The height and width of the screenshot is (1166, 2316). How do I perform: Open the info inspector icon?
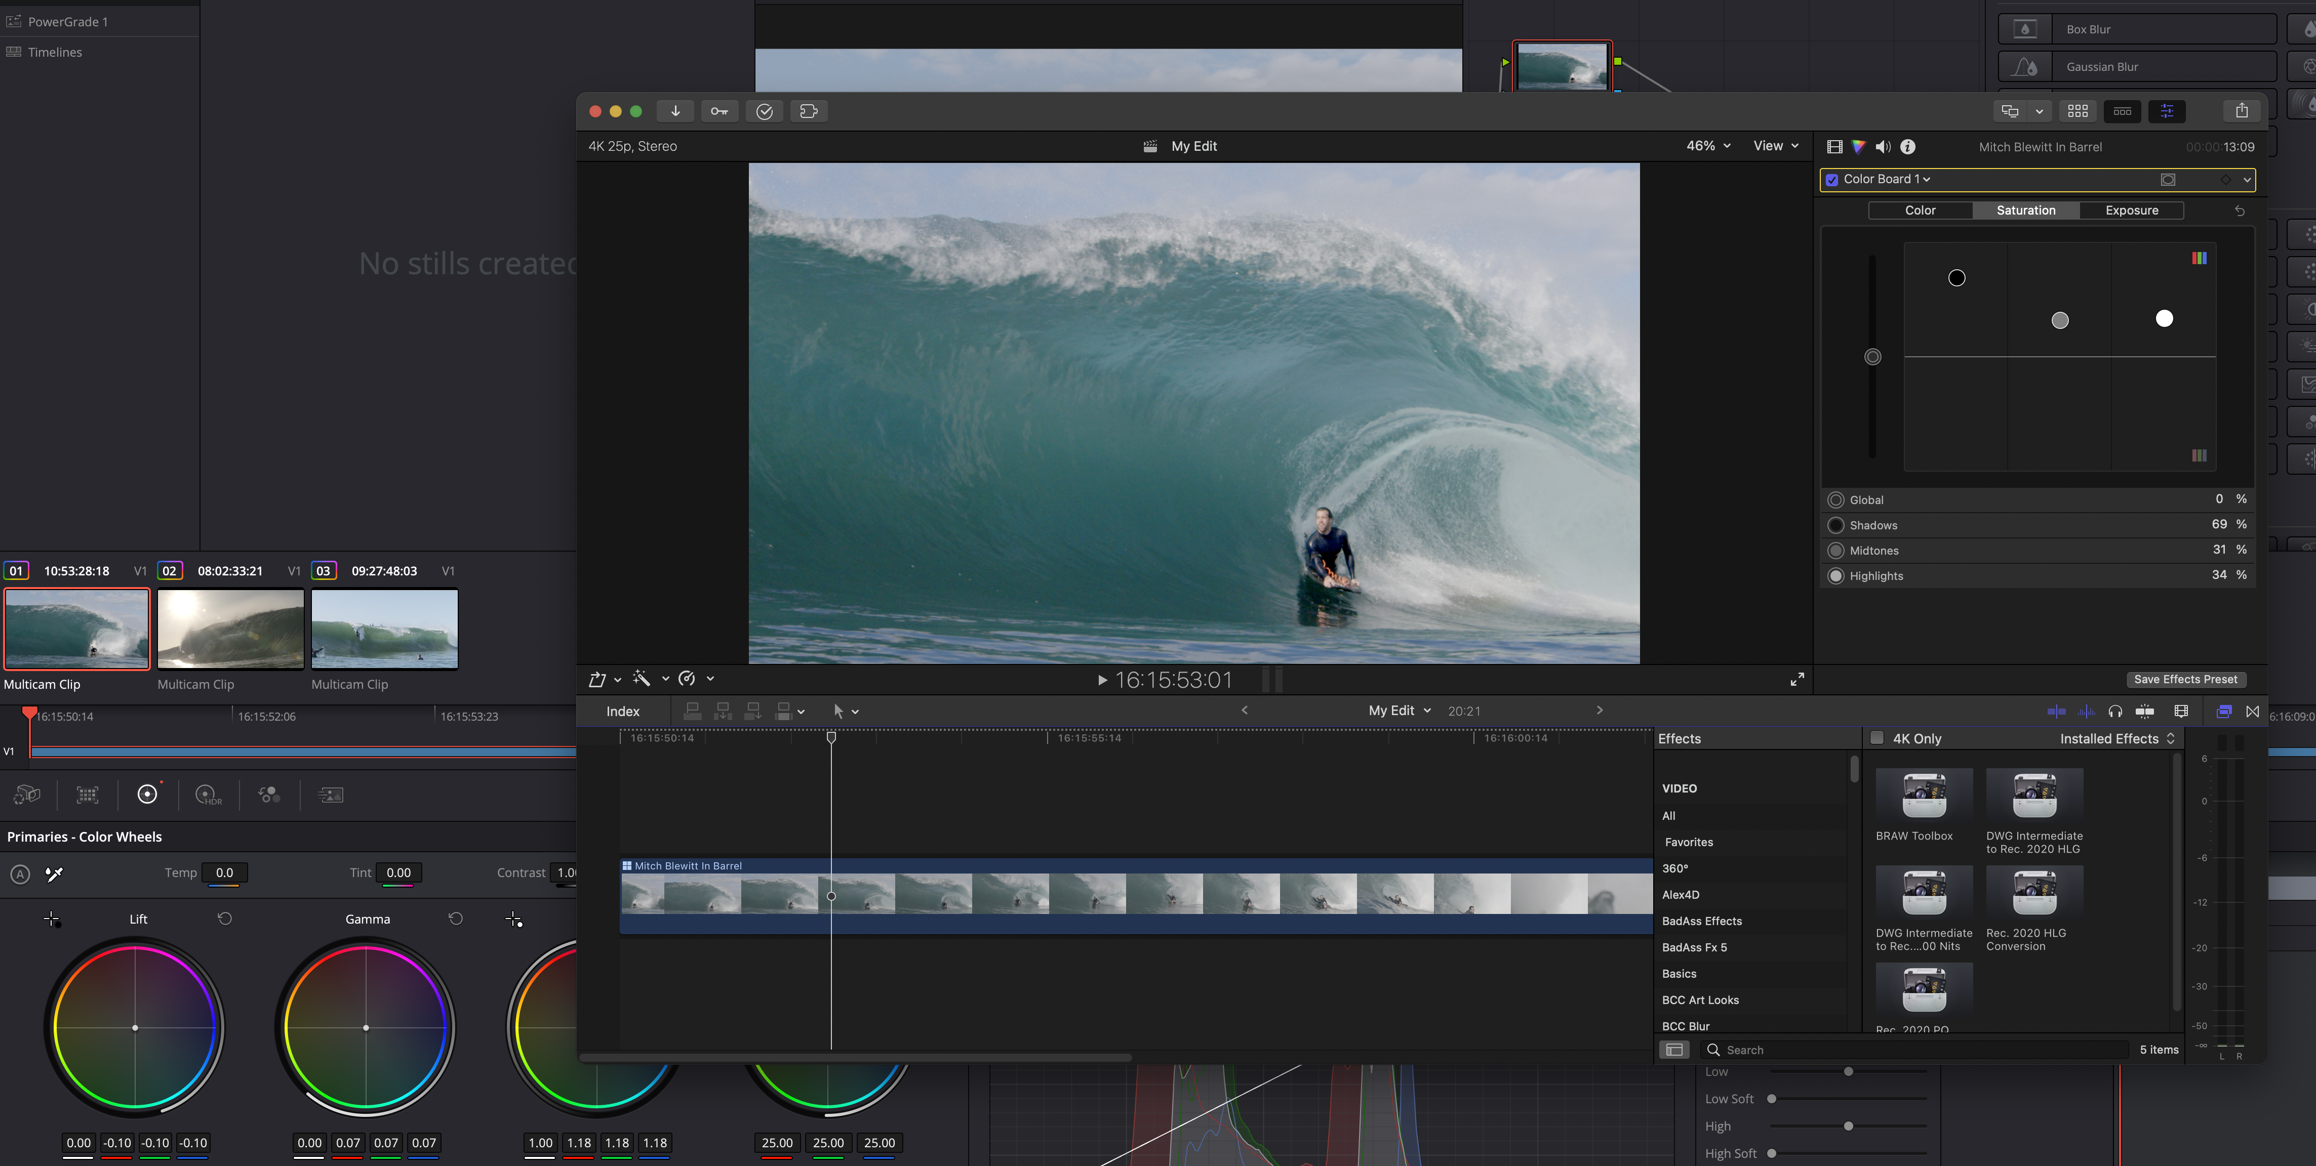[x=1908, y=146]
